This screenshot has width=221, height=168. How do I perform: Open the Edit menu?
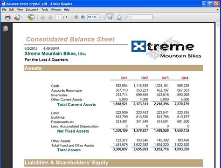[x=12, y=10]
